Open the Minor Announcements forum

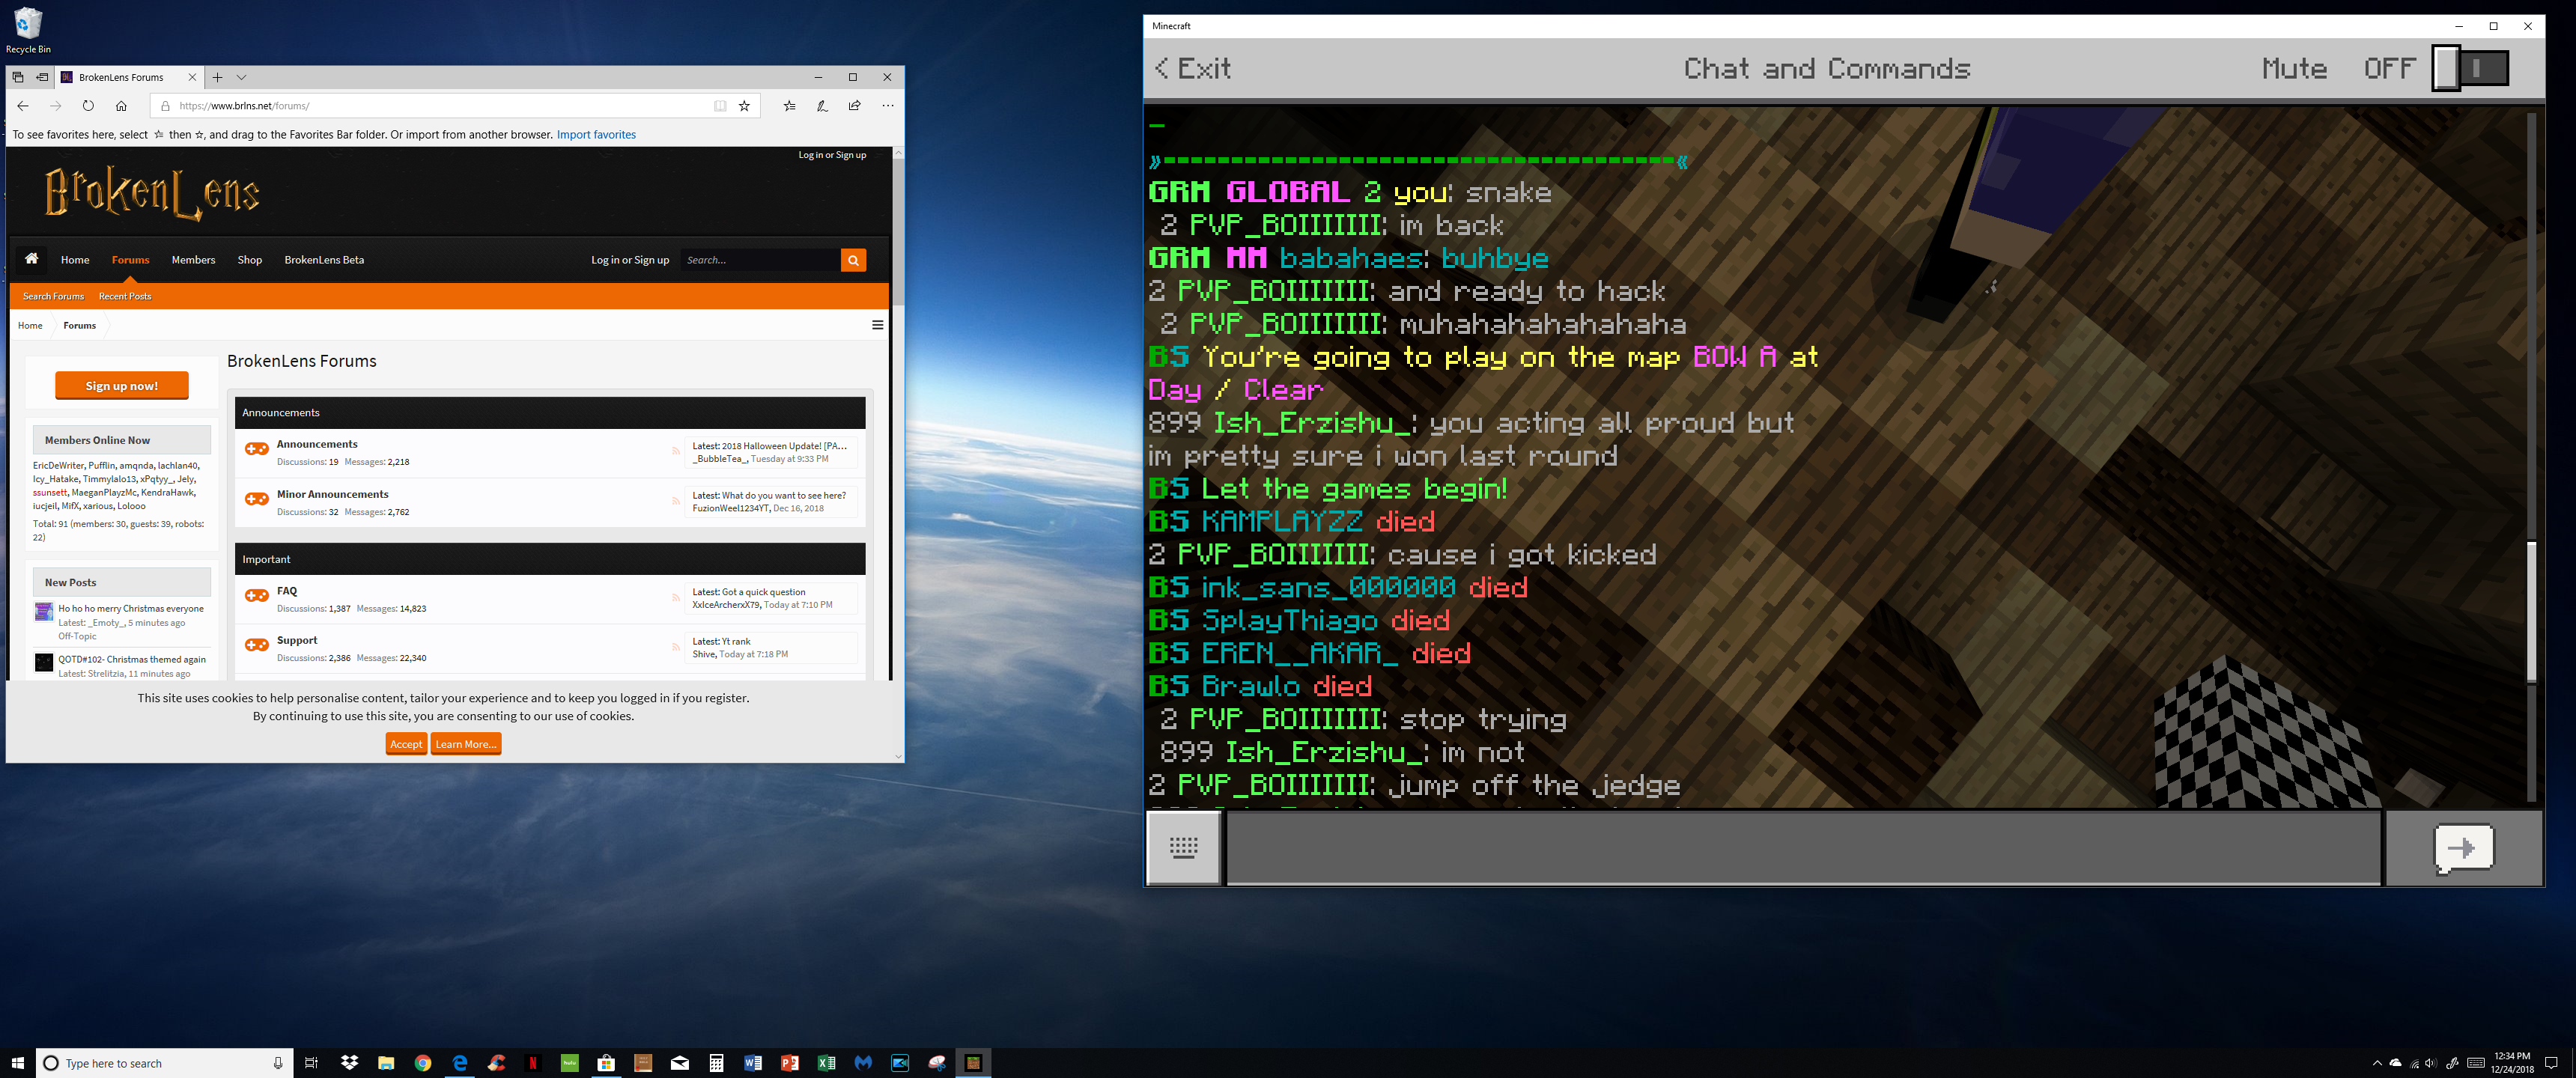[x=333, y=494]
